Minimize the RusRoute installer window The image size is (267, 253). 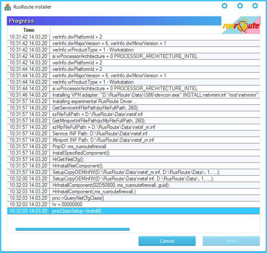pyautogui.click(x=225, y=6)
